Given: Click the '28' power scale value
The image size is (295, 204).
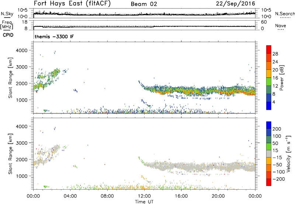Looking at the screenshot, I should coord(275,54).
